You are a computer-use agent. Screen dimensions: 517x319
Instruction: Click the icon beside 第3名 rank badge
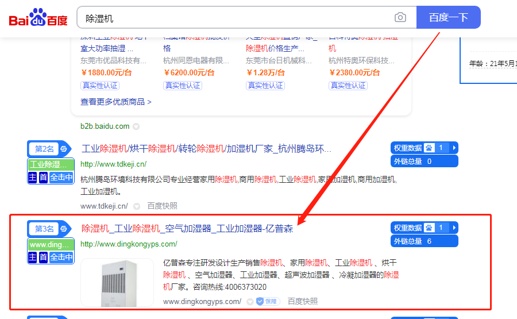pyautogui.click(x=64, y=229)
